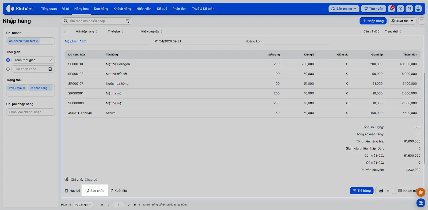This screenshot has width=428, height=210.
Task: Open the support chat floating icon
Action: (421, 203)
